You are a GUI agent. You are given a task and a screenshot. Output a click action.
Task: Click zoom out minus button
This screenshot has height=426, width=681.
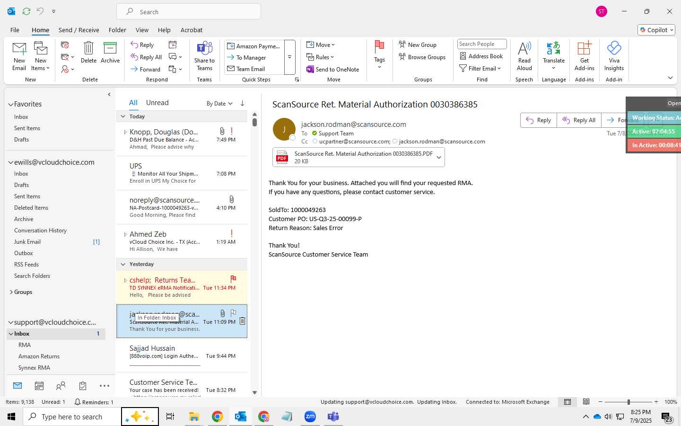click(x=601, y=402)
